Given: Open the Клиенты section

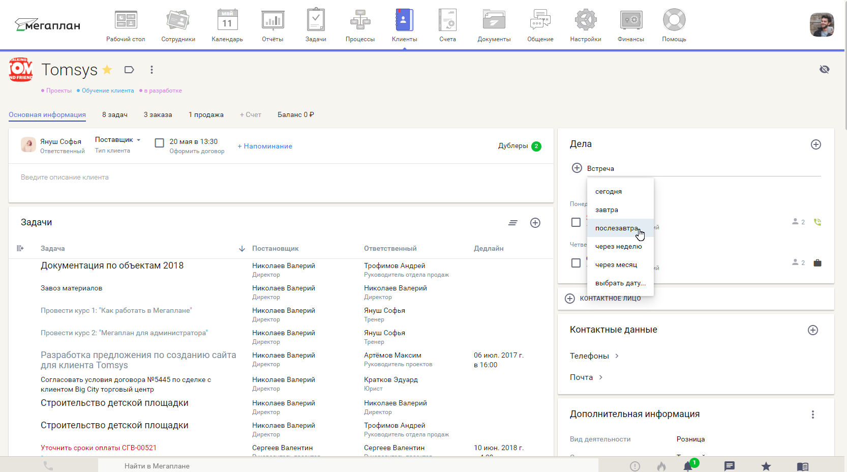Looking at the screenshot, I should tap(405, 25).
